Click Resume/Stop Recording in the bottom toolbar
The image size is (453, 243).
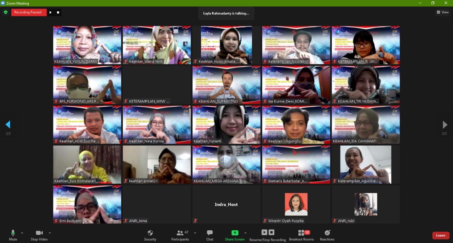[268, 235]
